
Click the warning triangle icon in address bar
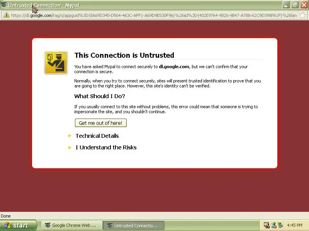6,15
